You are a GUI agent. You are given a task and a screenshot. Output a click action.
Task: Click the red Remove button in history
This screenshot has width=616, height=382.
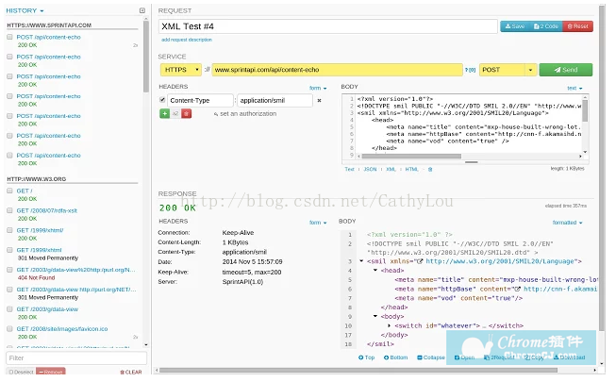coord(51,372)
